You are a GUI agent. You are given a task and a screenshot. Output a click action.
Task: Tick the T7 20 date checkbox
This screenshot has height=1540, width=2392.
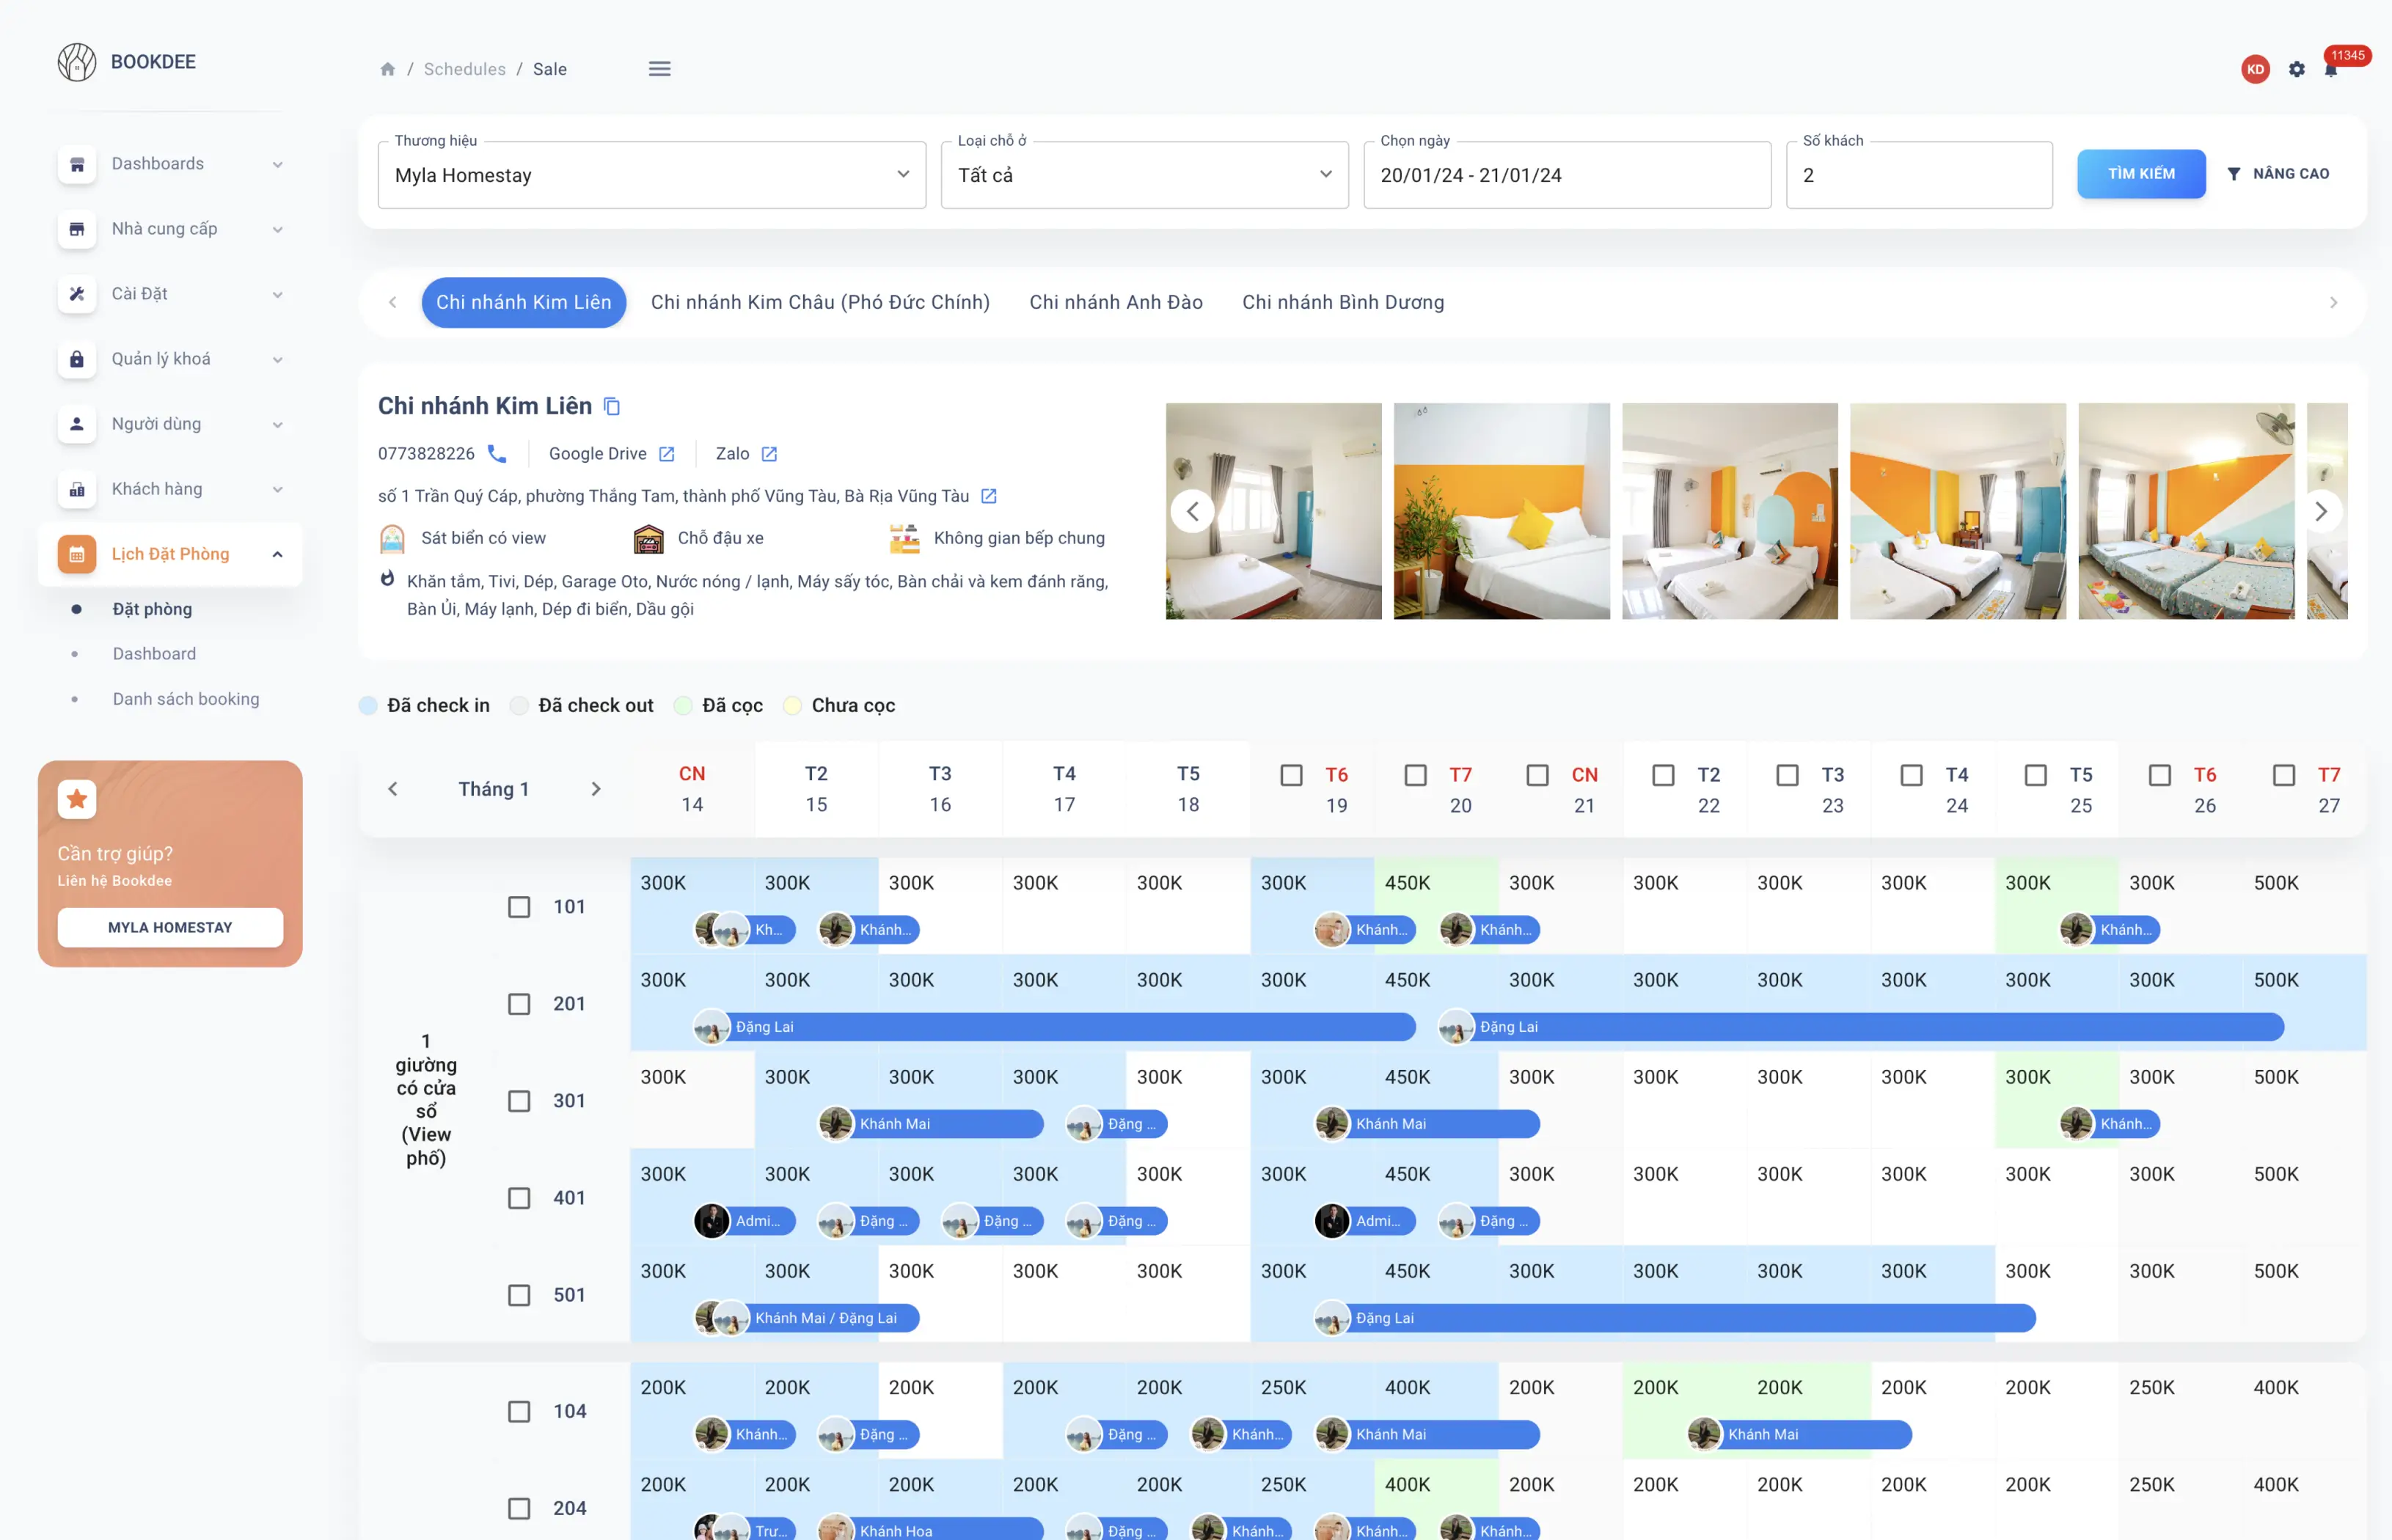(x=1415, y=775)
